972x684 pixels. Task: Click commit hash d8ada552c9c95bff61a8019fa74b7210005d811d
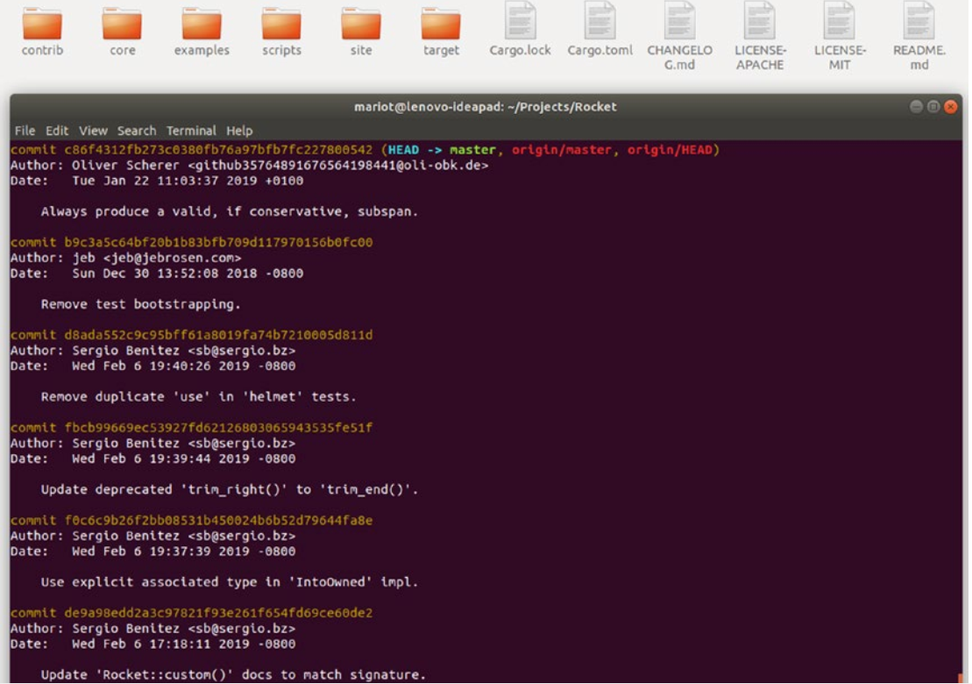coord(218,336)
